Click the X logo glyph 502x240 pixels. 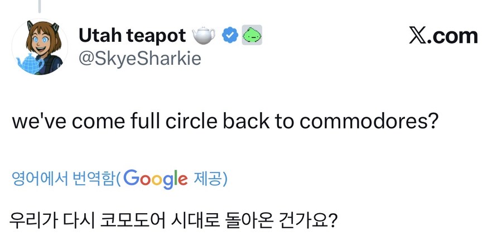coord(418,36)
